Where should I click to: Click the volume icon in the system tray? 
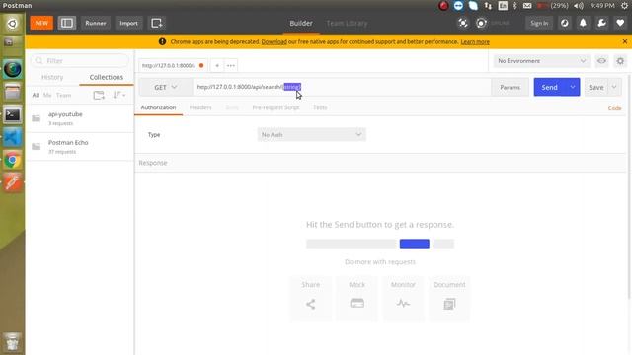pyautogui.click(x=579, y=6)
